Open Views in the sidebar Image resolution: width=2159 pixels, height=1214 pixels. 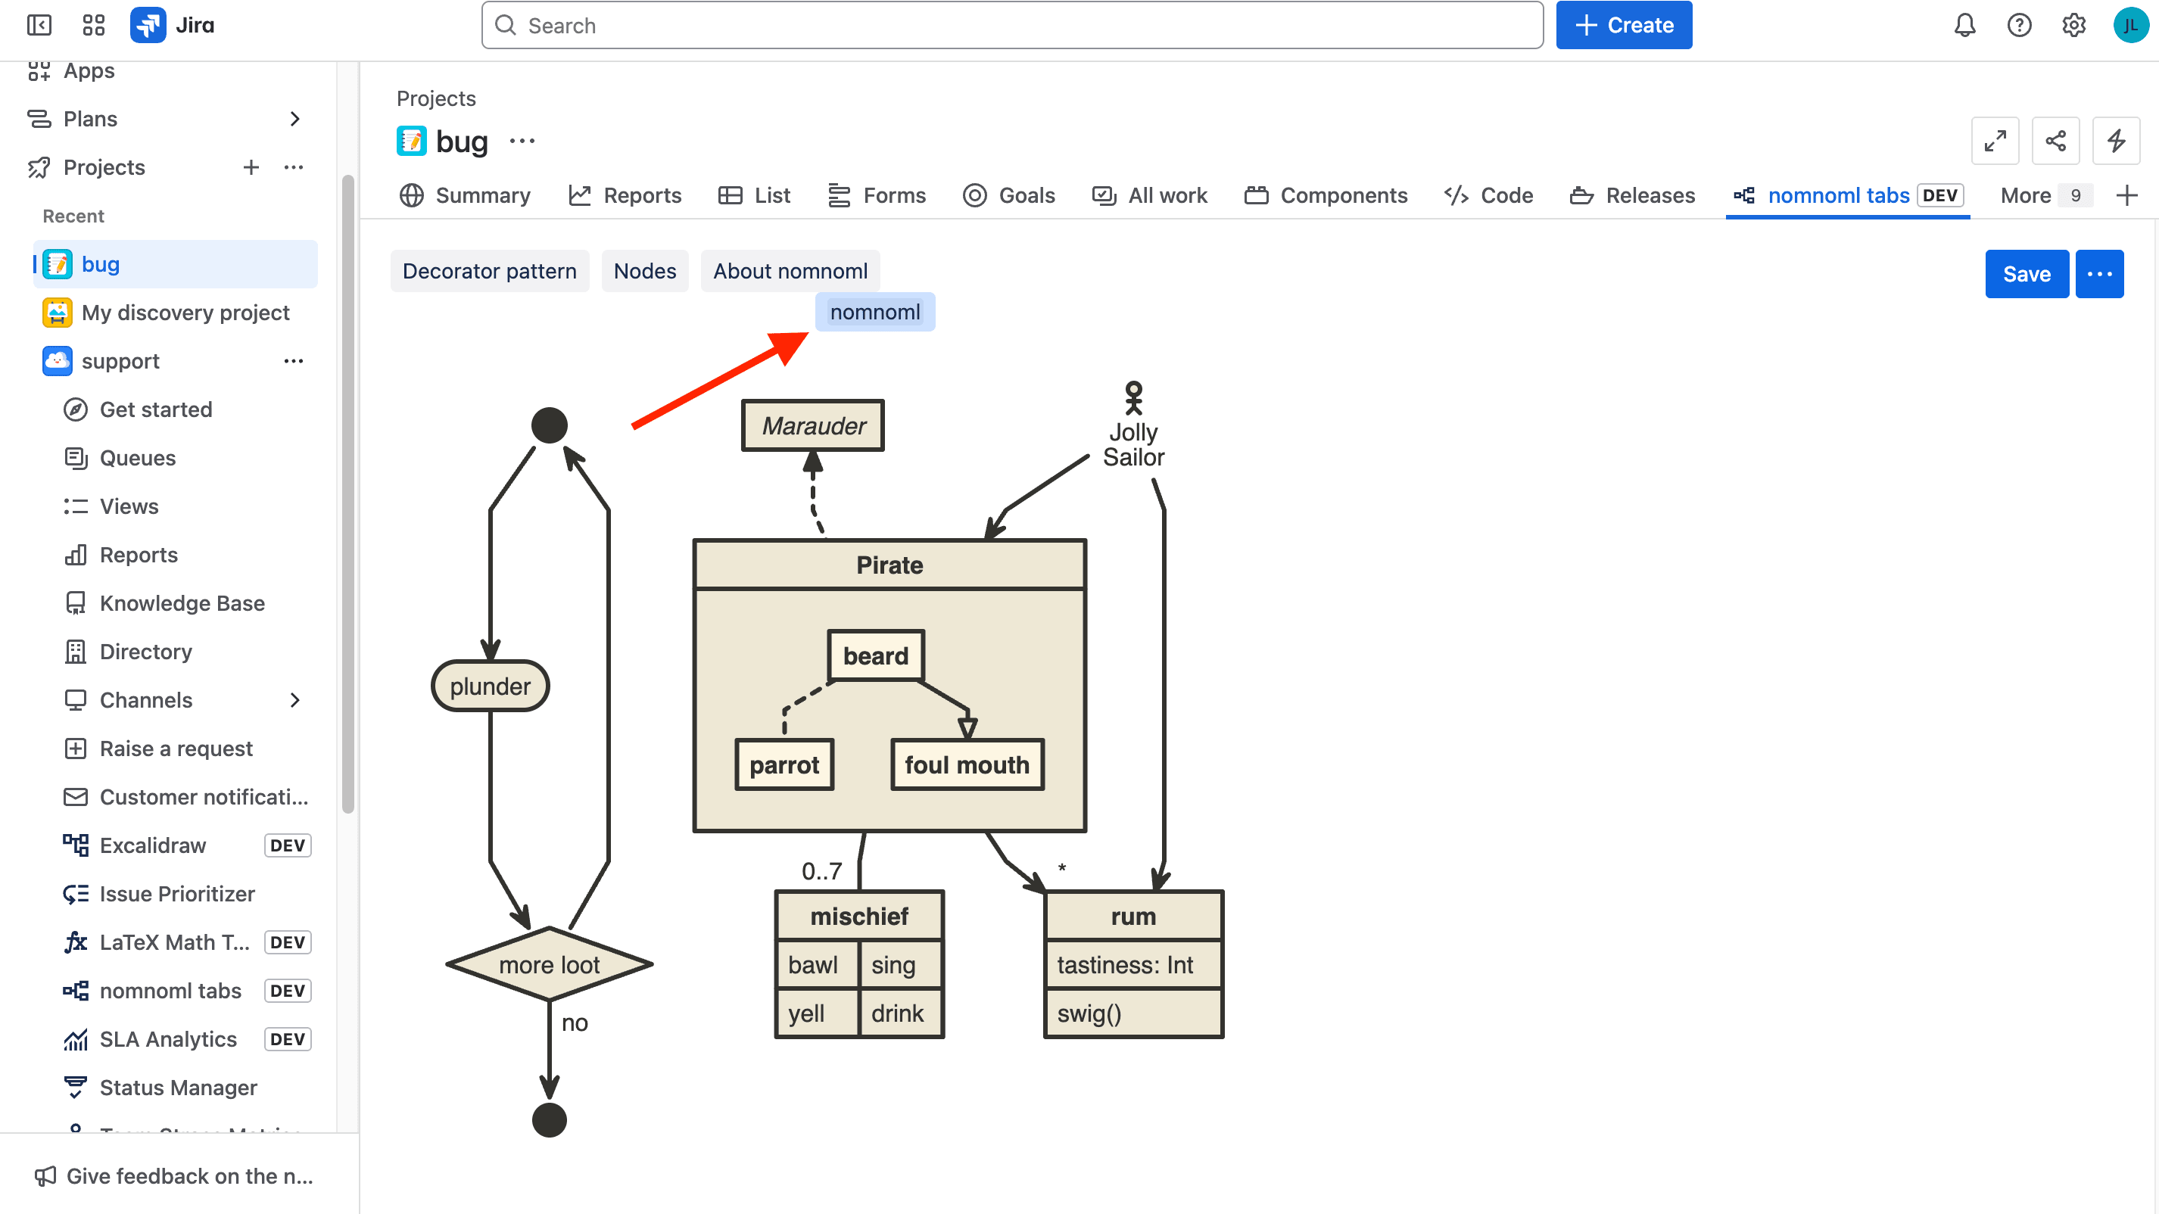(129, 507)
